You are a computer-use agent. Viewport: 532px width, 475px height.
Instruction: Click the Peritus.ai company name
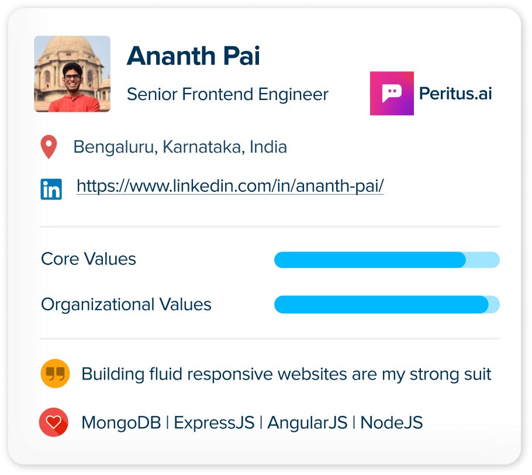tap(455, 94)
